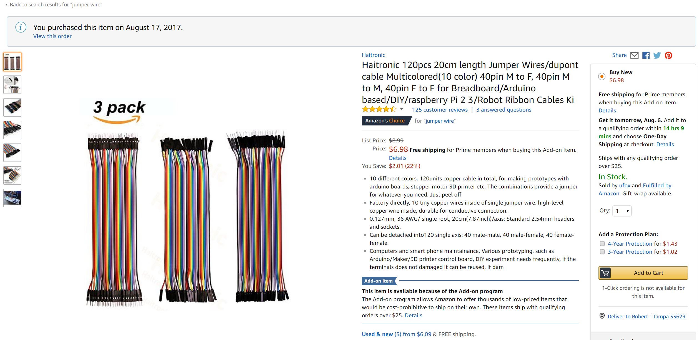Pin product on Pinterest

pos(668,56)
